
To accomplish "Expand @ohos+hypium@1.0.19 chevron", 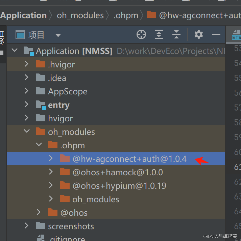I will click(x=51, y=185).
